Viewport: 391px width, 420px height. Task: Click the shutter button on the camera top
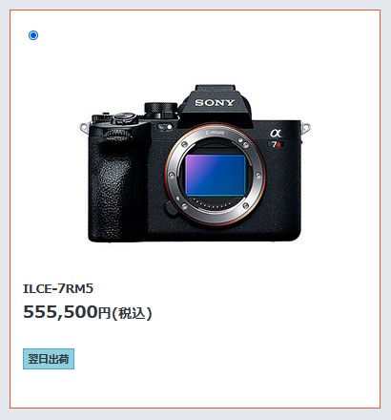coord(125,118)
